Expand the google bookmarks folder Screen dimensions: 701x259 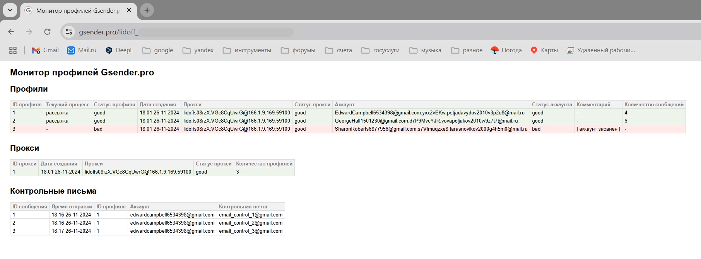pyautogui.click(x=157, y=50)
